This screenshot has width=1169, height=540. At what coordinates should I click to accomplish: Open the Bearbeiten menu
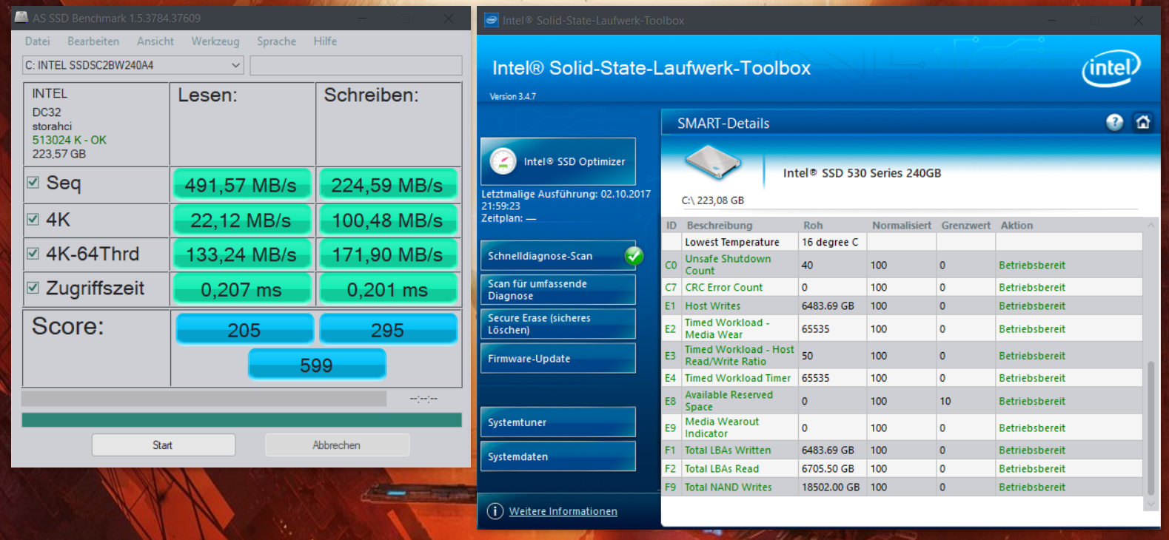tap(93, 41)
